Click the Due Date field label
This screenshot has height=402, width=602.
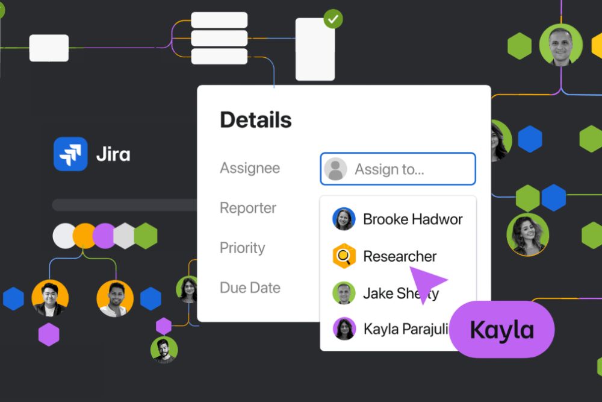[x=250, y=287]
